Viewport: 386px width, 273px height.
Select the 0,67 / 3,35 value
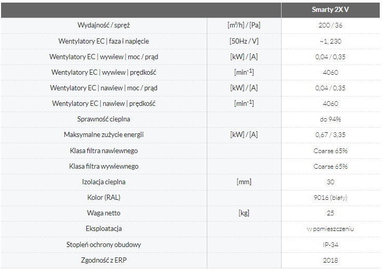[330, 135]
